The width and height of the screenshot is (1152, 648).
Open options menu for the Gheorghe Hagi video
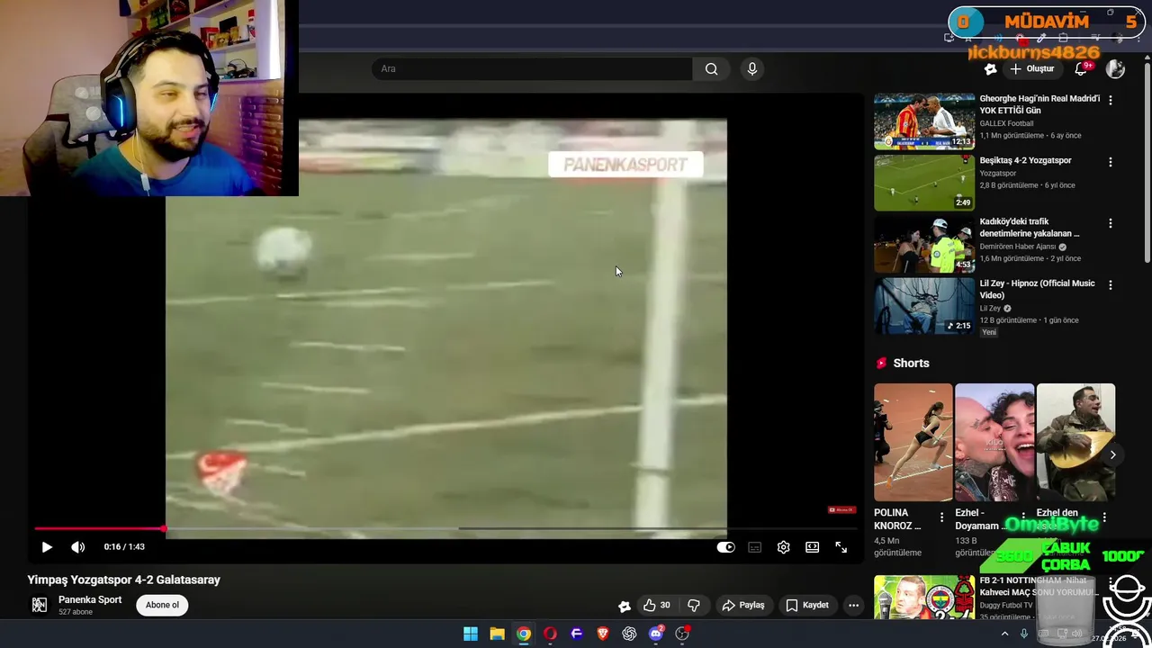coord(1111,100)
